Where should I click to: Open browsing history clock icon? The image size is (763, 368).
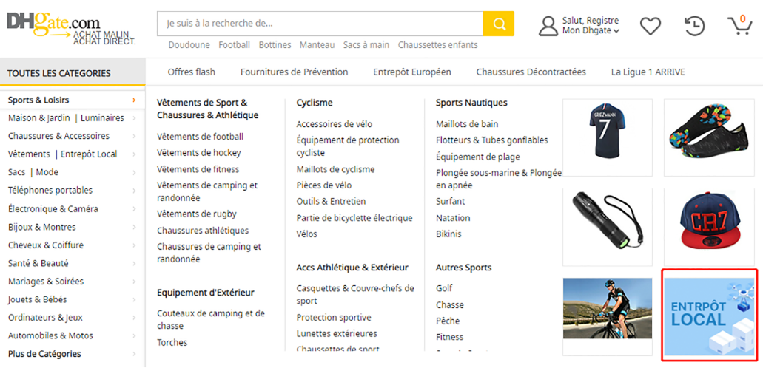click(694, 26)
